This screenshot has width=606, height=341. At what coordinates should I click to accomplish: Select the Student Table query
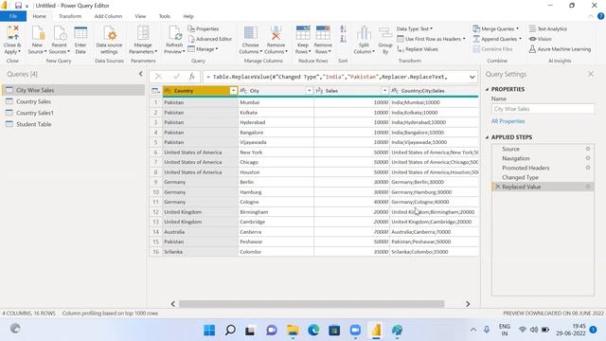[x=74, y=124]
